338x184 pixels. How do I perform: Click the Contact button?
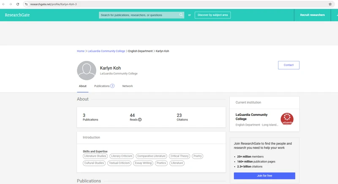click(x=289, y=65)
